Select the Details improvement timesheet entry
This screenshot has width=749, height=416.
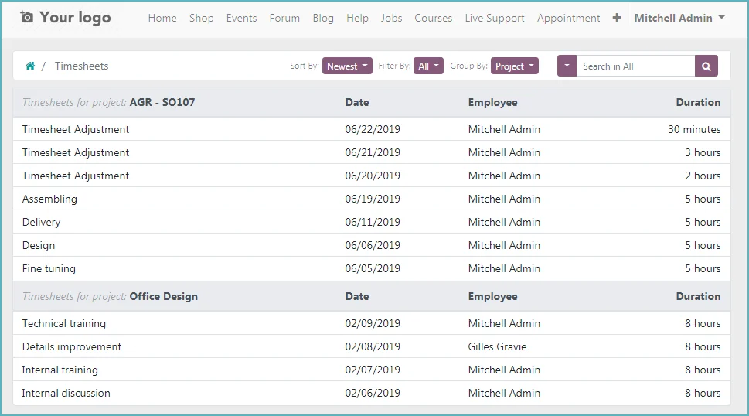372,346
